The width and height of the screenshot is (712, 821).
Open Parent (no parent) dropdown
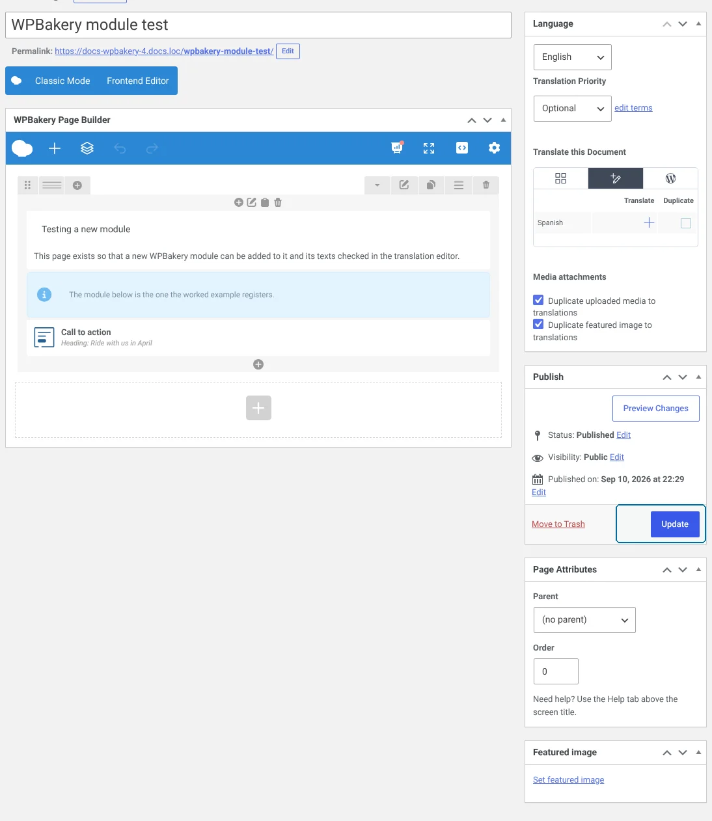tap(584, 620)
